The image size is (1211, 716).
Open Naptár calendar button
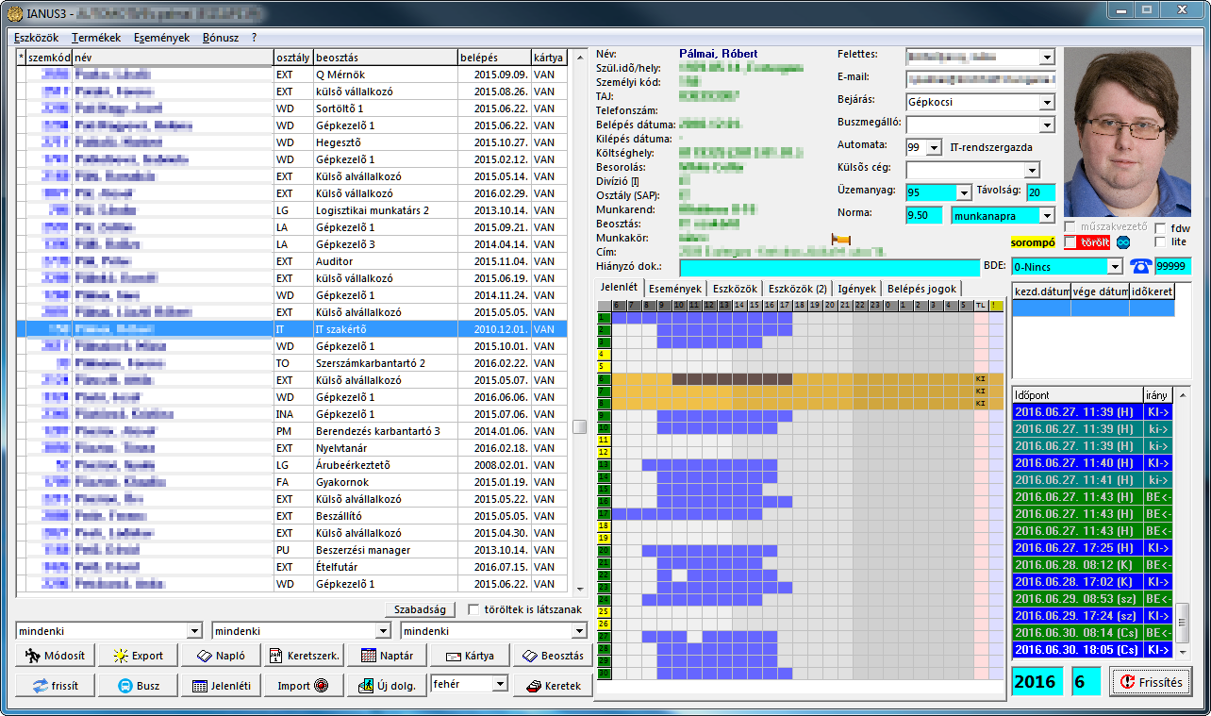[388, 656]
